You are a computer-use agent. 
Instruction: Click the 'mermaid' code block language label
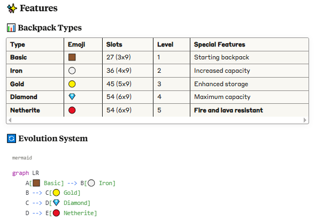(x=22, y=158)
